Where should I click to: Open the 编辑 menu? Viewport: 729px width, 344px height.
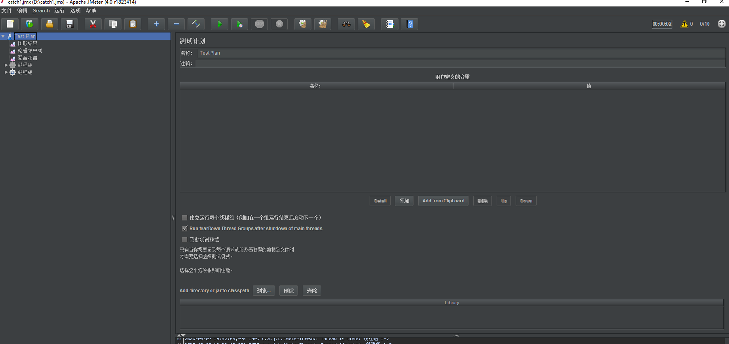22,10
